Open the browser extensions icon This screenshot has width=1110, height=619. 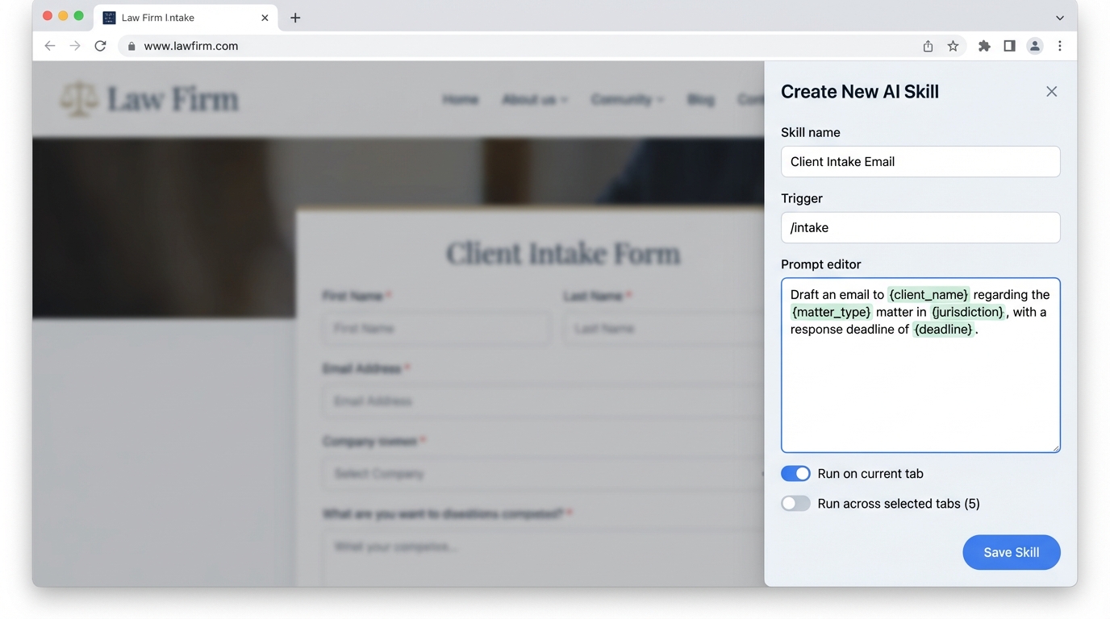click(983, 46)
